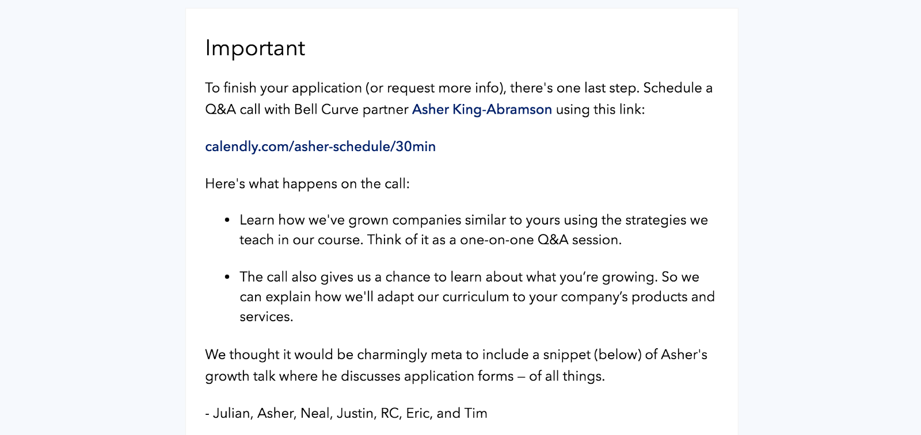Click the second bullet point marker

point(227,277)
